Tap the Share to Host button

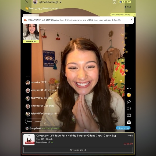coord(123,128)
